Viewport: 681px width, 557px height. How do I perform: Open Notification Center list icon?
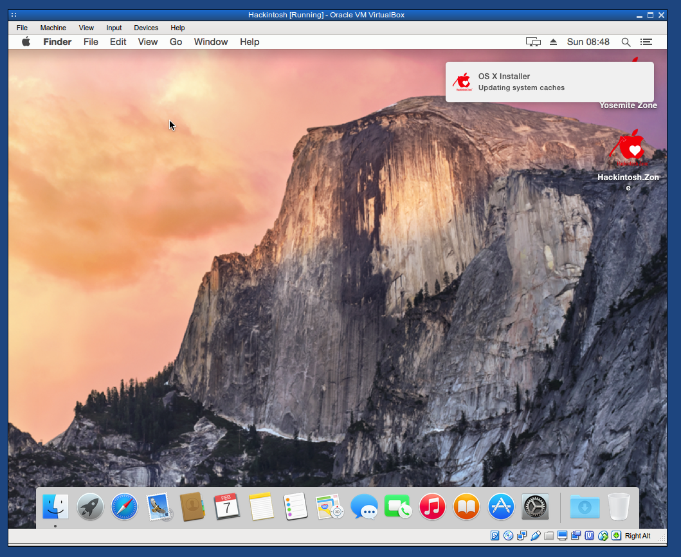click(646, 42)
